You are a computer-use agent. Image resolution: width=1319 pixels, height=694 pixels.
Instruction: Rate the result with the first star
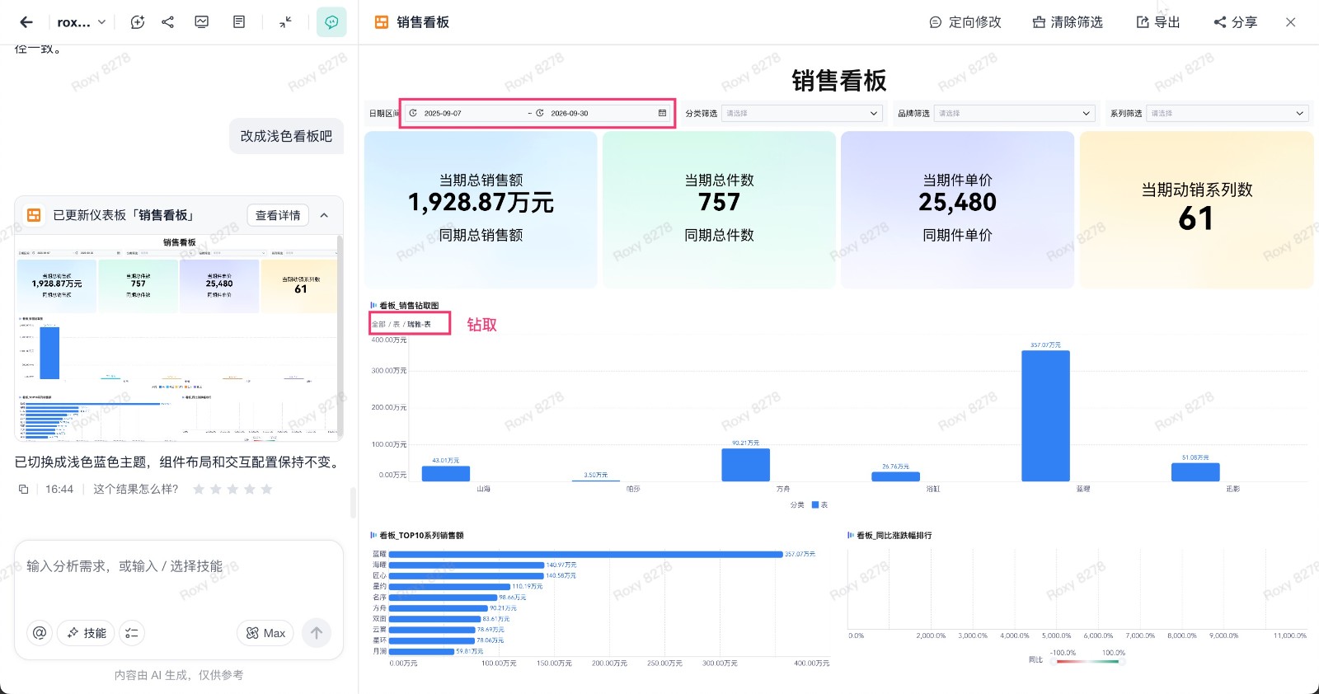199,489
